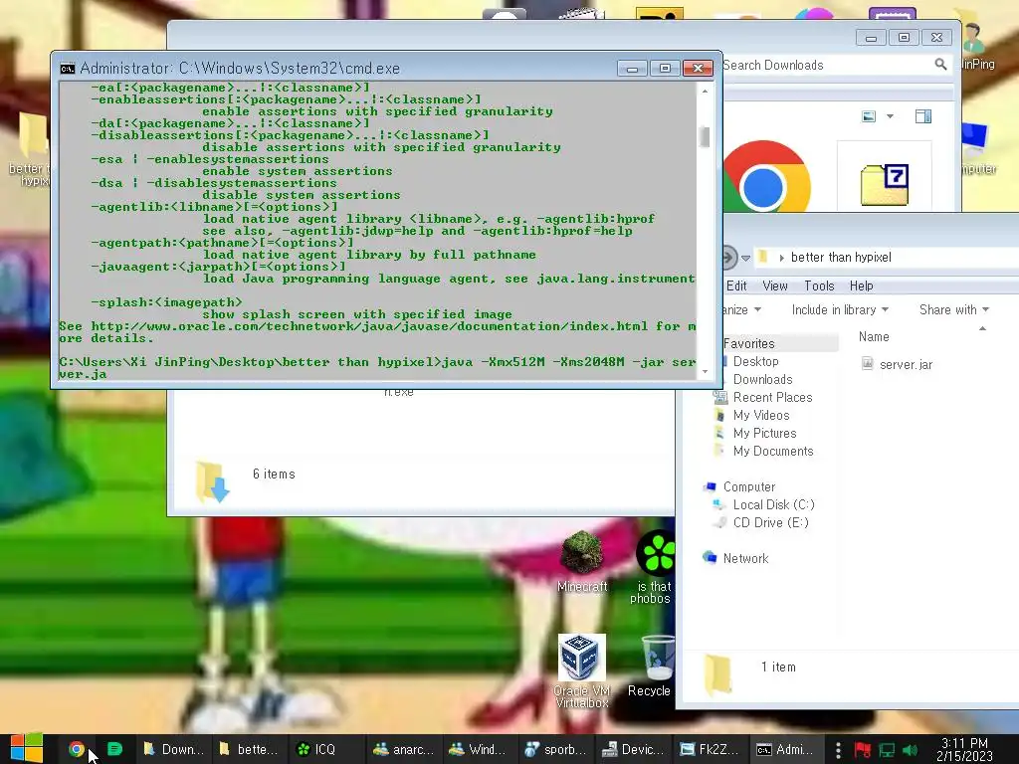1019x764 pixels.
Task: Click the Windows Start button
Action: [x=27, y=749]
